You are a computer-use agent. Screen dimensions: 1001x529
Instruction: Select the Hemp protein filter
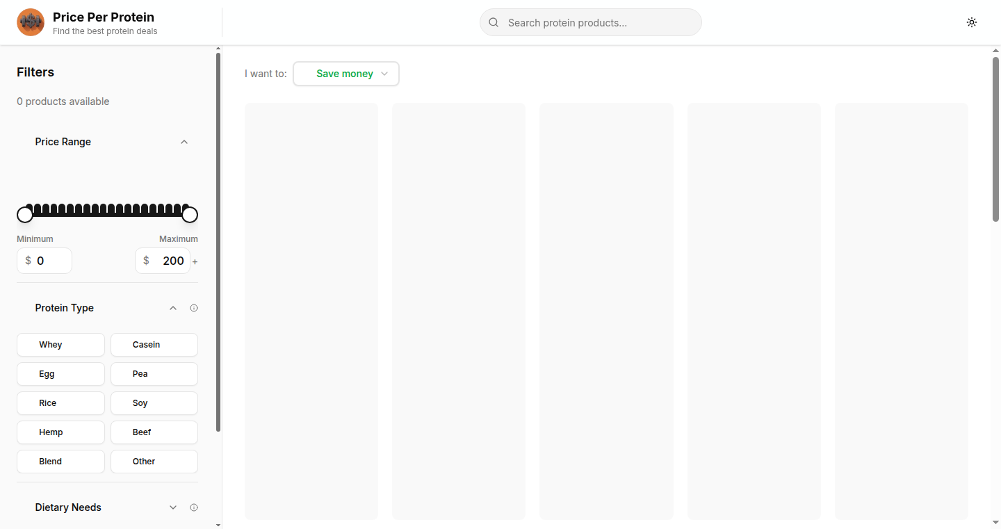[60, 432]
